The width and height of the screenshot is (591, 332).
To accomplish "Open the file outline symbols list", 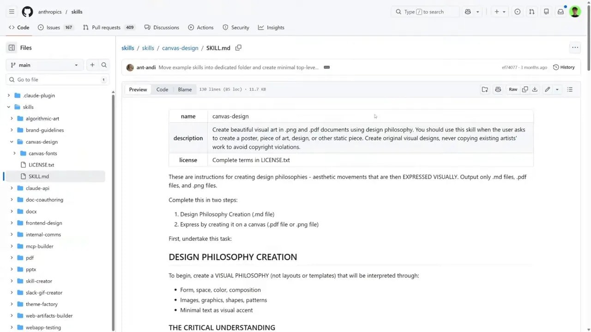I will [x=570, y=89].
